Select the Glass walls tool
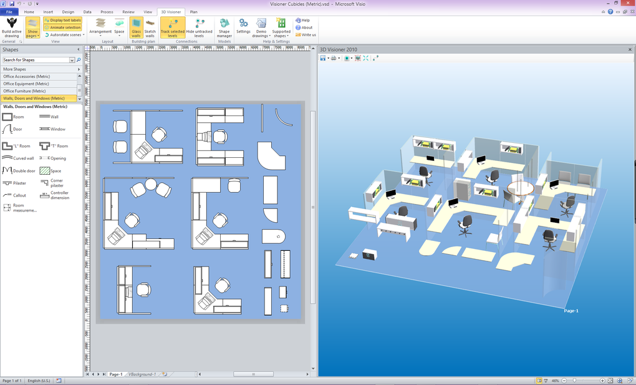Viewport: 636px width, 385px height. point(136,26)
